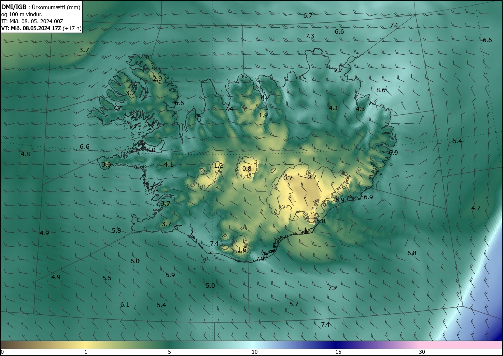Click the 8.0 value label

(x=151, y=150)
